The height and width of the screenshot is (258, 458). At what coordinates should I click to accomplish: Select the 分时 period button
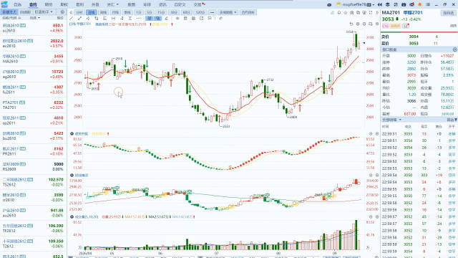[x=79, y=12]
